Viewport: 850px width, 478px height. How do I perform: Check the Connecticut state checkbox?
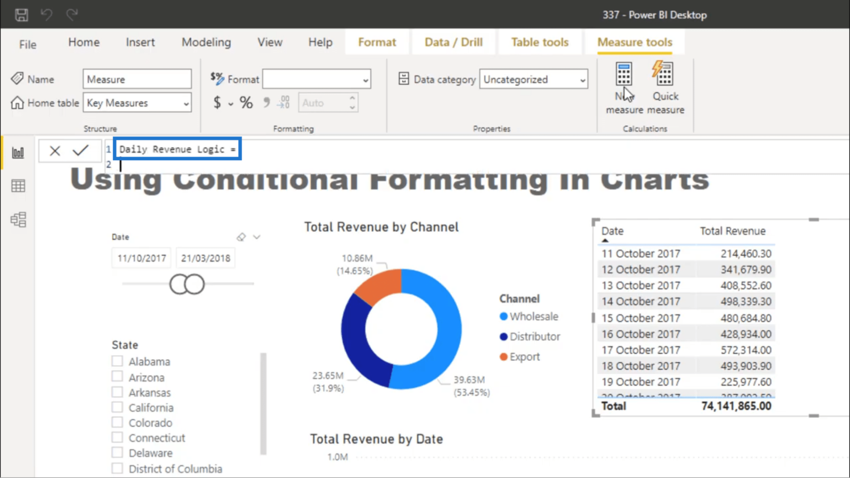(117, 438)
